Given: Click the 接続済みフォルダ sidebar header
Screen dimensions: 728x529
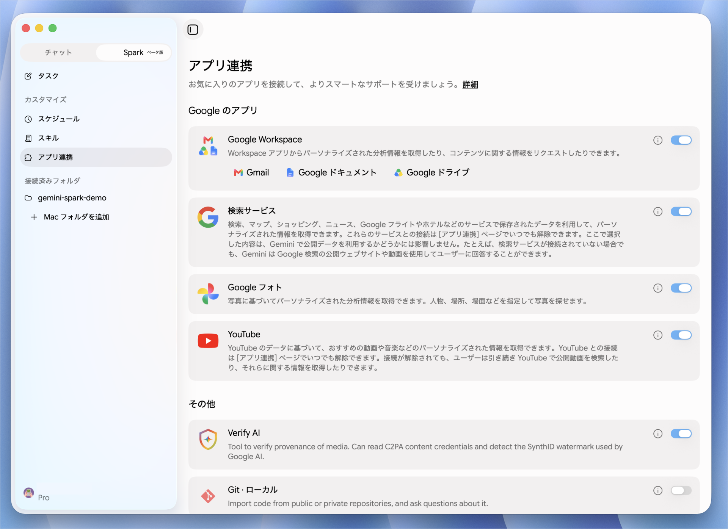Looking at the screenshot, I should [52, 181].
